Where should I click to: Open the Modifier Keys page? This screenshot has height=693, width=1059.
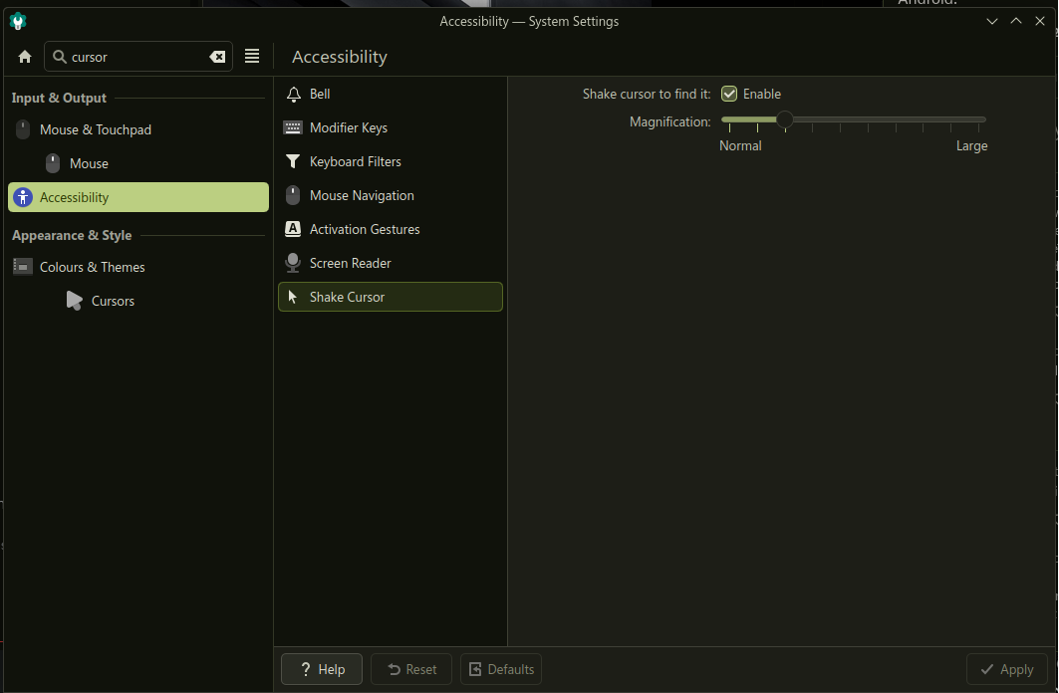click(x=391, y=127)
